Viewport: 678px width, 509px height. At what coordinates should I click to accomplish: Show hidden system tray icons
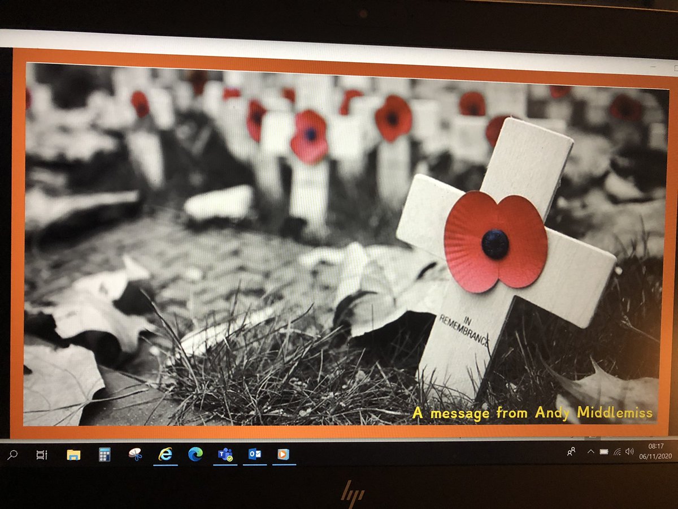click(591, 451)
